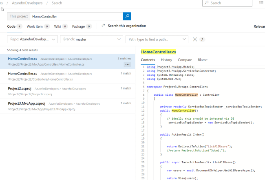Click the blue search magnifier button

click(x=127, y=16)
